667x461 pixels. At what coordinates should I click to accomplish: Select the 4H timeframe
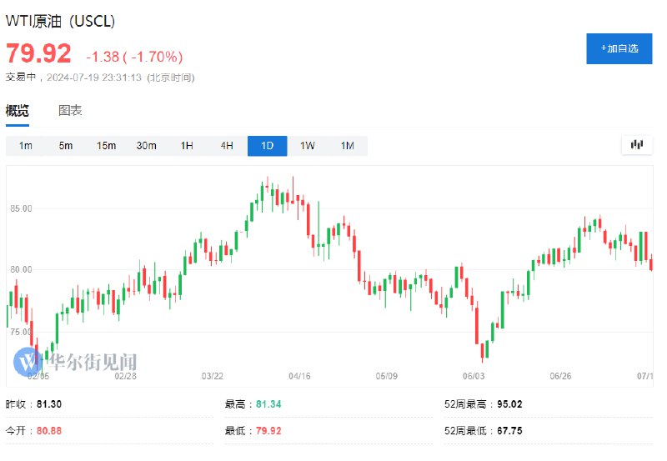click(227, 146)
